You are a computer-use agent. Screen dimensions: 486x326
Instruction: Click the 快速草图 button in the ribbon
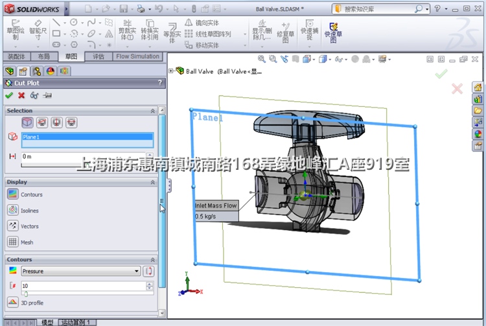pos(334,31)
